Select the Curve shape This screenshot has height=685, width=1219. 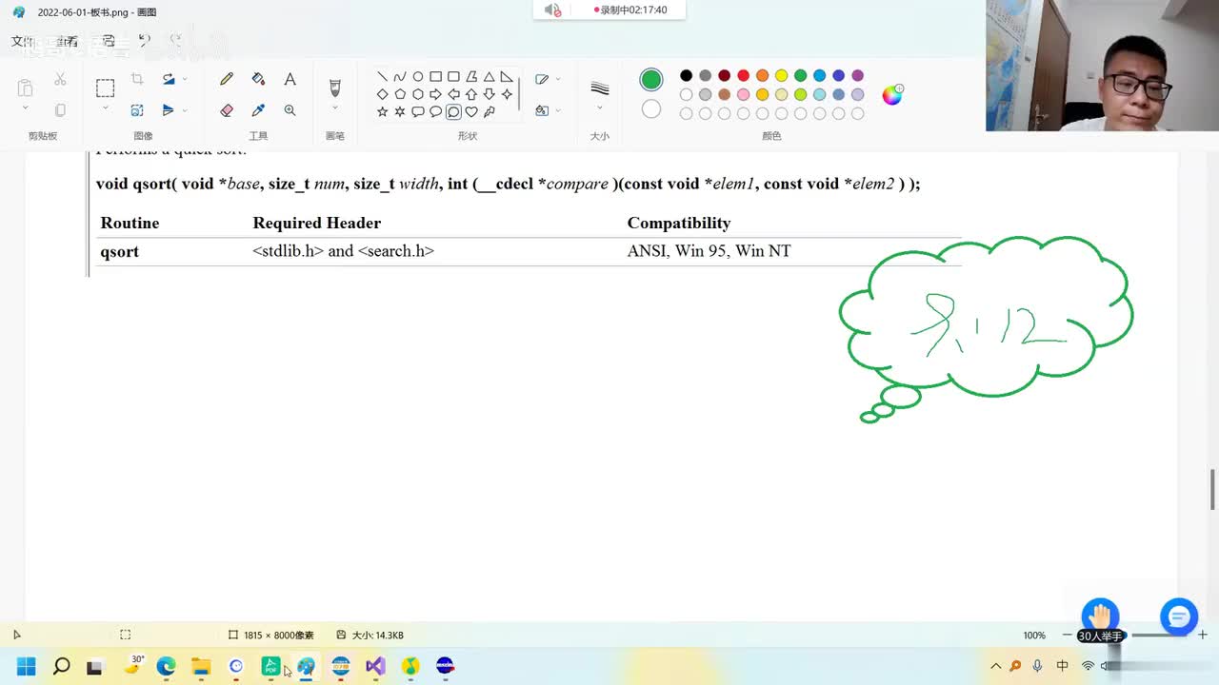point(400,77)
